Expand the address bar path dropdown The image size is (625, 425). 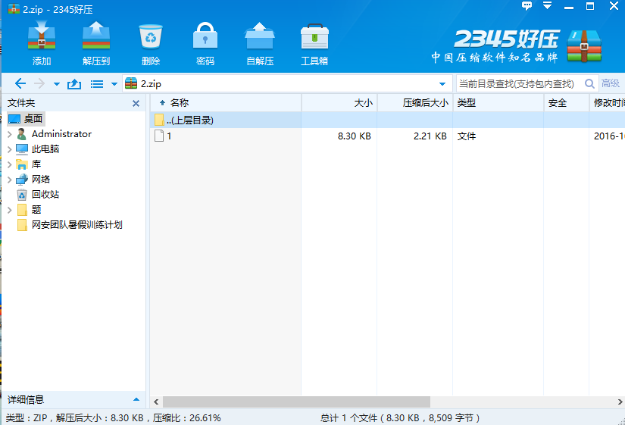[x=442, y=84]
